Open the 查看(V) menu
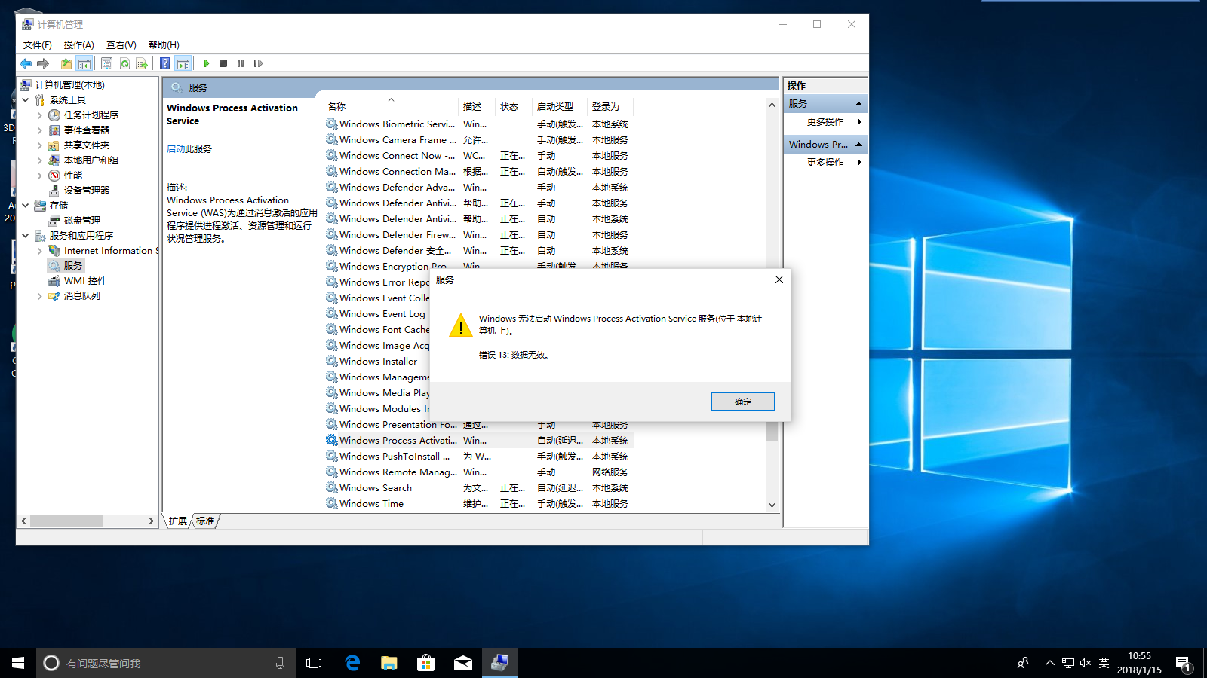 coord(121,45)
